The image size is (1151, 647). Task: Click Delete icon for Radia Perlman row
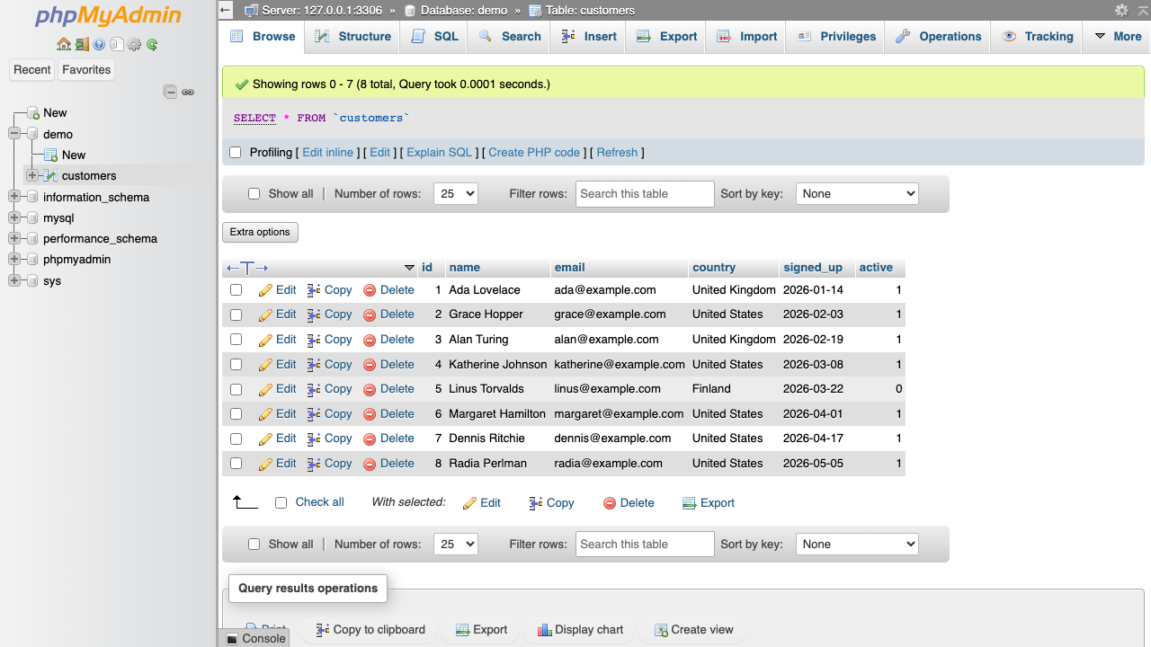pos(370,464)
